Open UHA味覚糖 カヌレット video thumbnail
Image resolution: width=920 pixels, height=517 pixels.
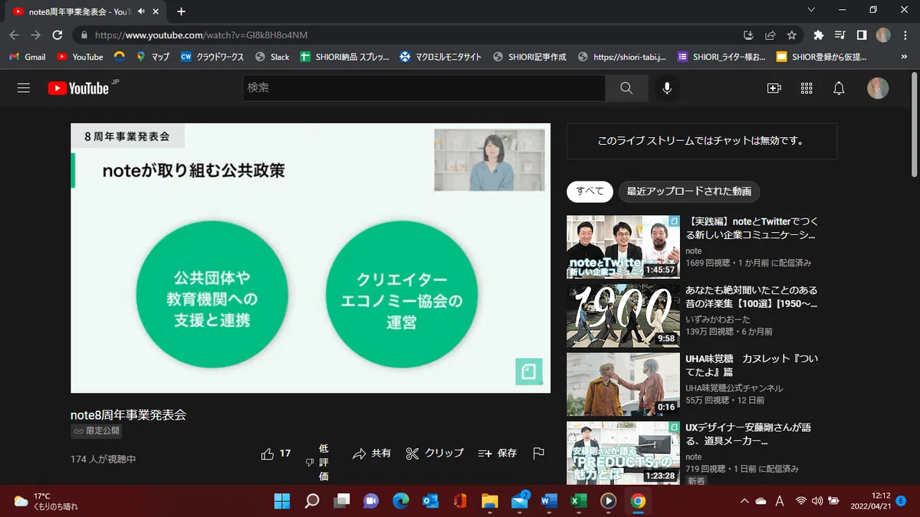[x=623, y=384]
